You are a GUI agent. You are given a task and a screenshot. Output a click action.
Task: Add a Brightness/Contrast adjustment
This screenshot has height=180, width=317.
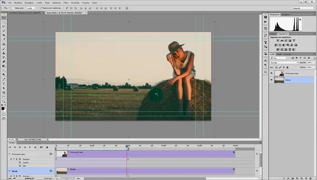coord(278,41)
